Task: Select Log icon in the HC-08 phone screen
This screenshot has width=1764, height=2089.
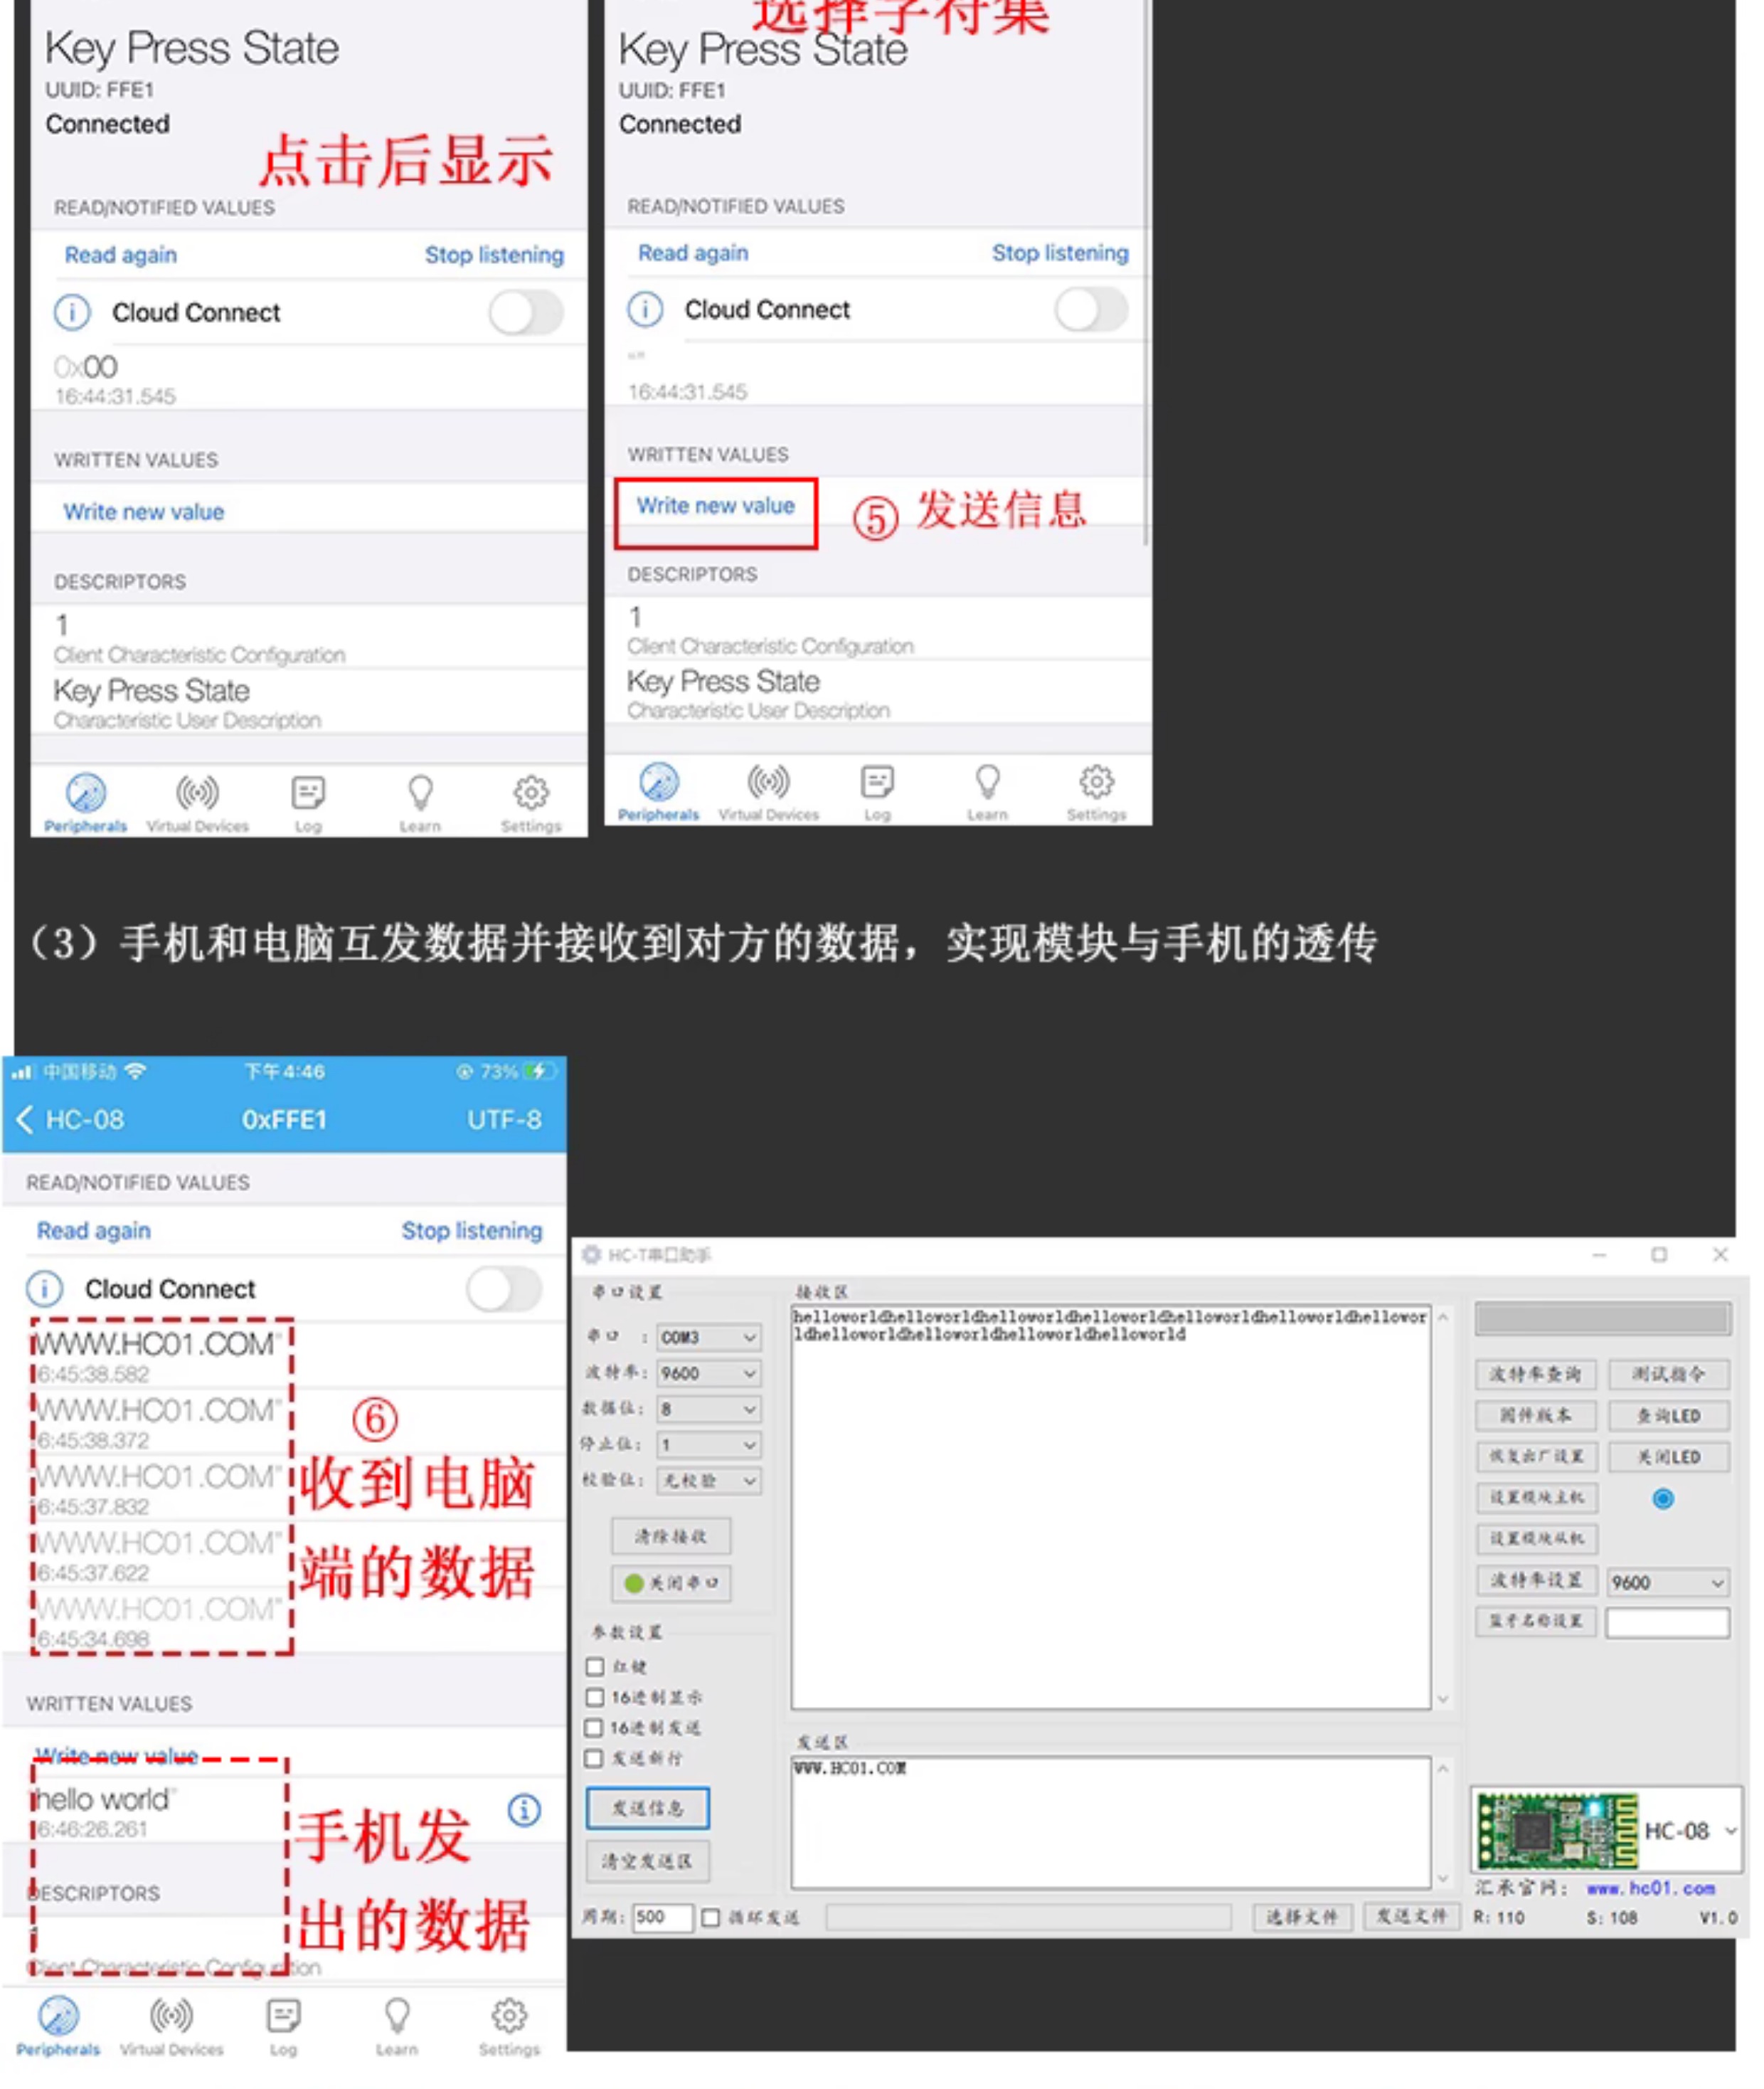Action: [284, 2014]
